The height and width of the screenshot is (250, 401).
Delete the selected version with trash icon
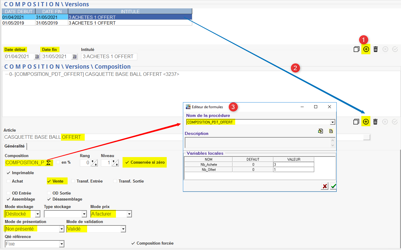click(375, 49)
